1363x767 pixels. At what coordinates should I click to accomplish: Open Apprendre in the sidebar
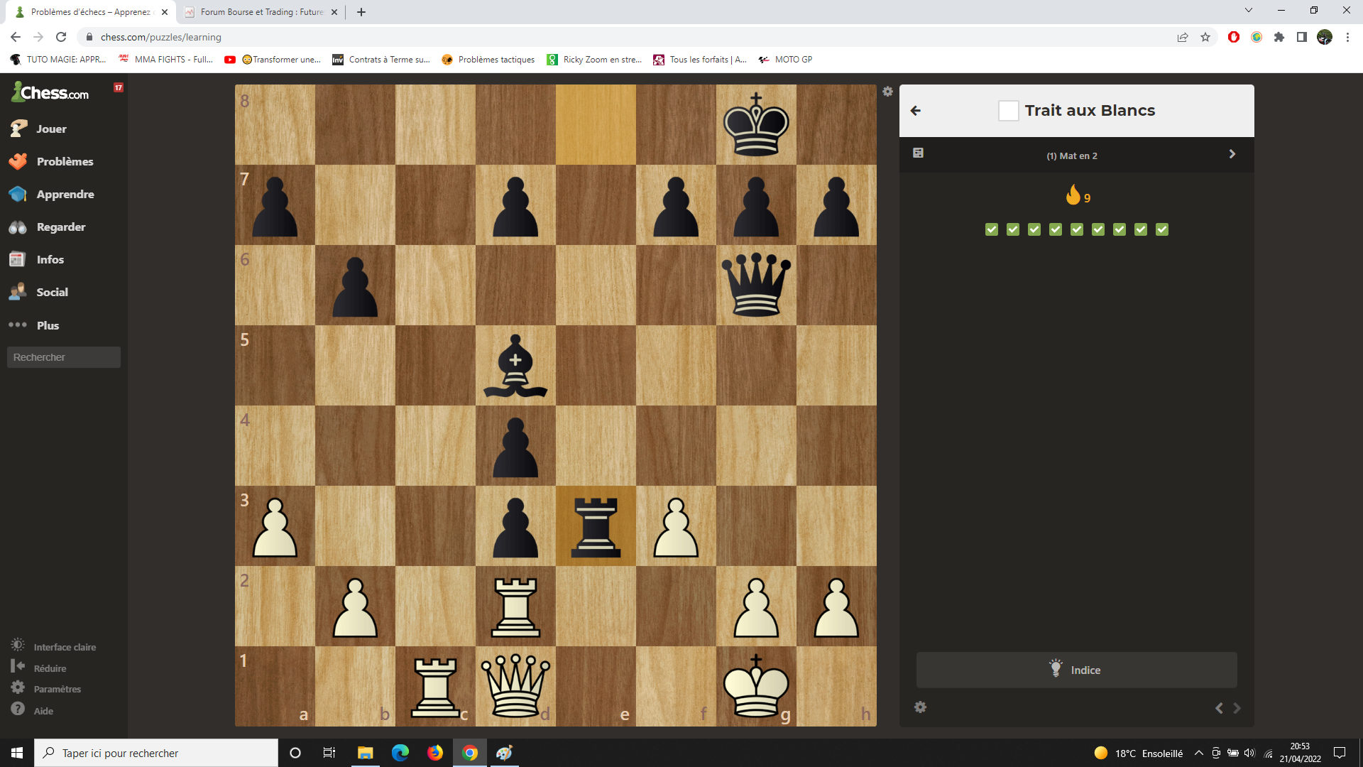click(x=65, y=195)
